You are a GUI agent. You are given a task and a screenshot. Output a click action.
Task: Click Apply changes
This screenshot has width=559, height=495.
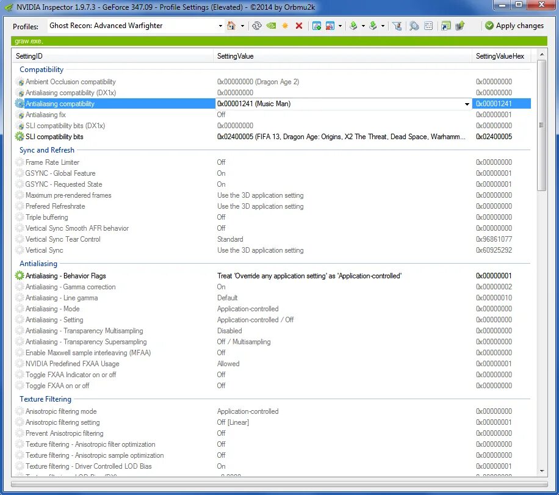click(x=514, y=26)
